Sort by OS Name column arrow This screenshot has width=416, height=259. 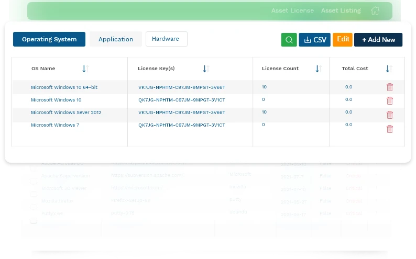tap(85, 69)
